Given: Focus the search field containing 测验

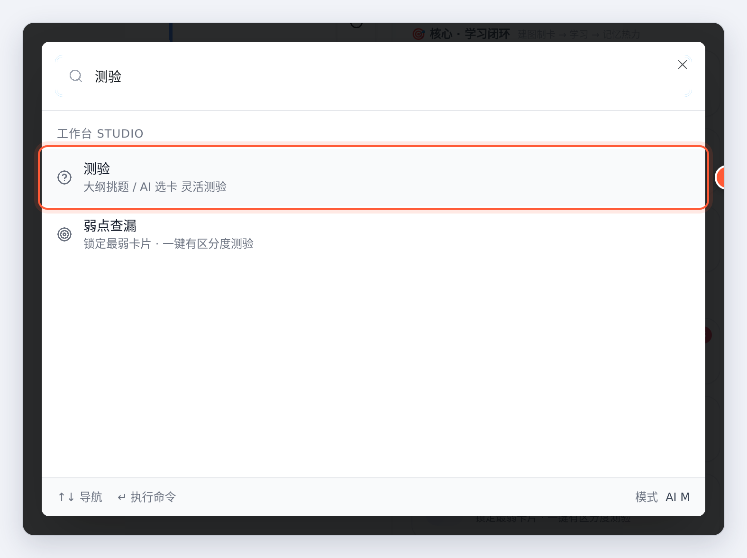Looking at the screenshot, I should pos(373,76).
